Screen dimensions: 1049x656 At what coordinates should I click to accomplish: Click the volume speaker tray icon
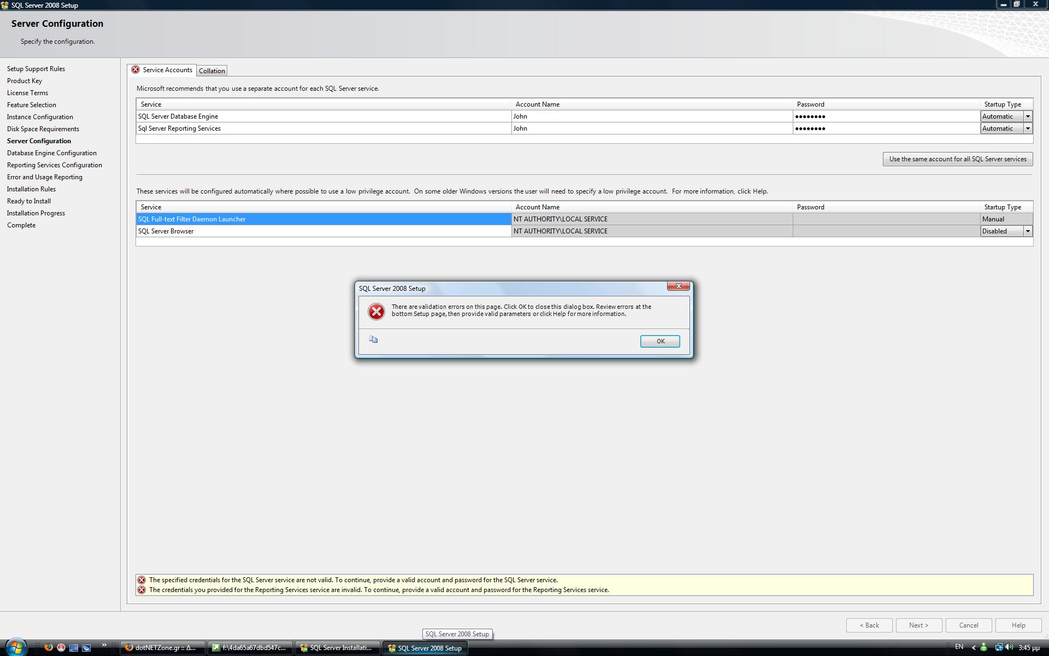click(x=1009, y=647)
